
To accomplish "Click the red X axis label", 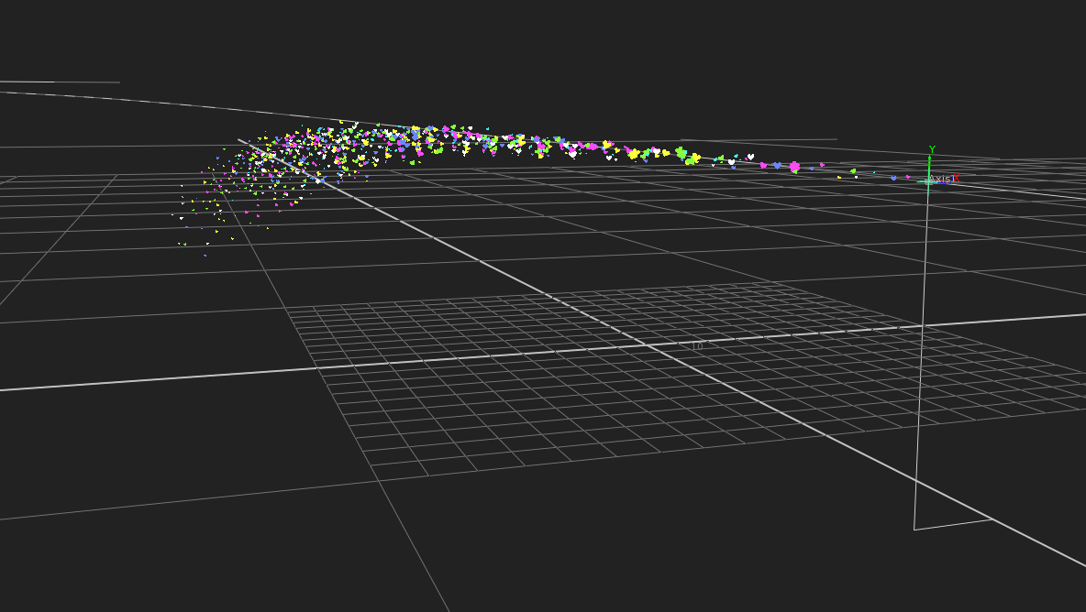I will (957, 179).
